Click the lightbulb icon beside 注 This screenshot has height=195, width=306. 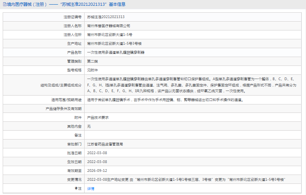76,188
